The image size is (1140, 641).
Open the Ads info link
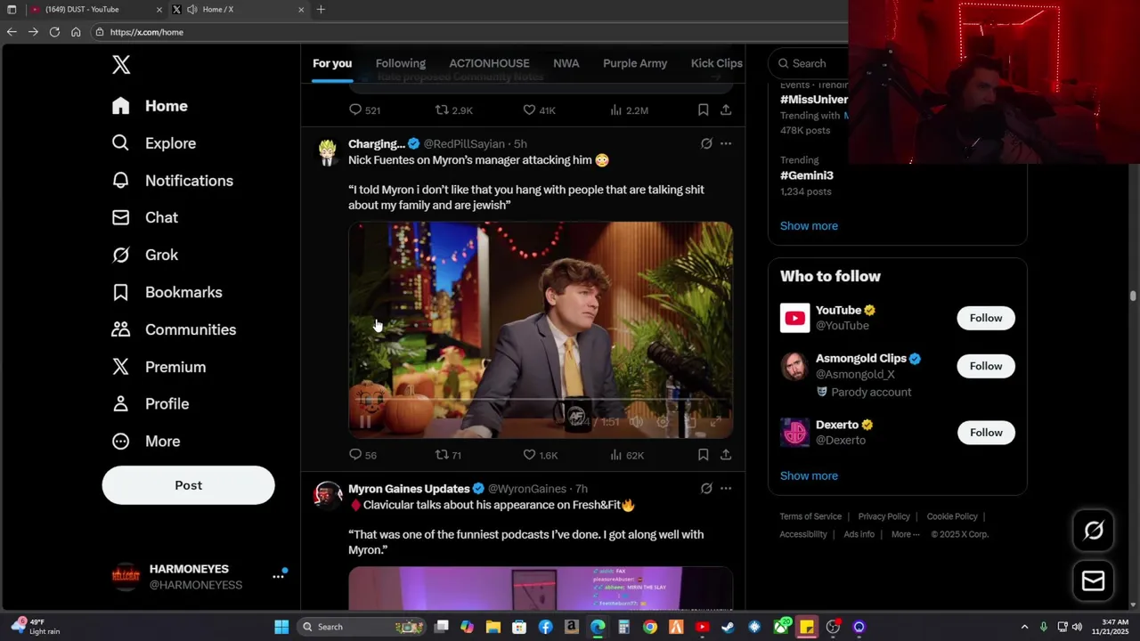click(859, 534)
